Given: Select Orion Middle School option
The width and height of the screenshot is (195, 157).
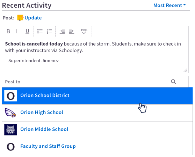Looking at the screenshot, I should 97,130.
